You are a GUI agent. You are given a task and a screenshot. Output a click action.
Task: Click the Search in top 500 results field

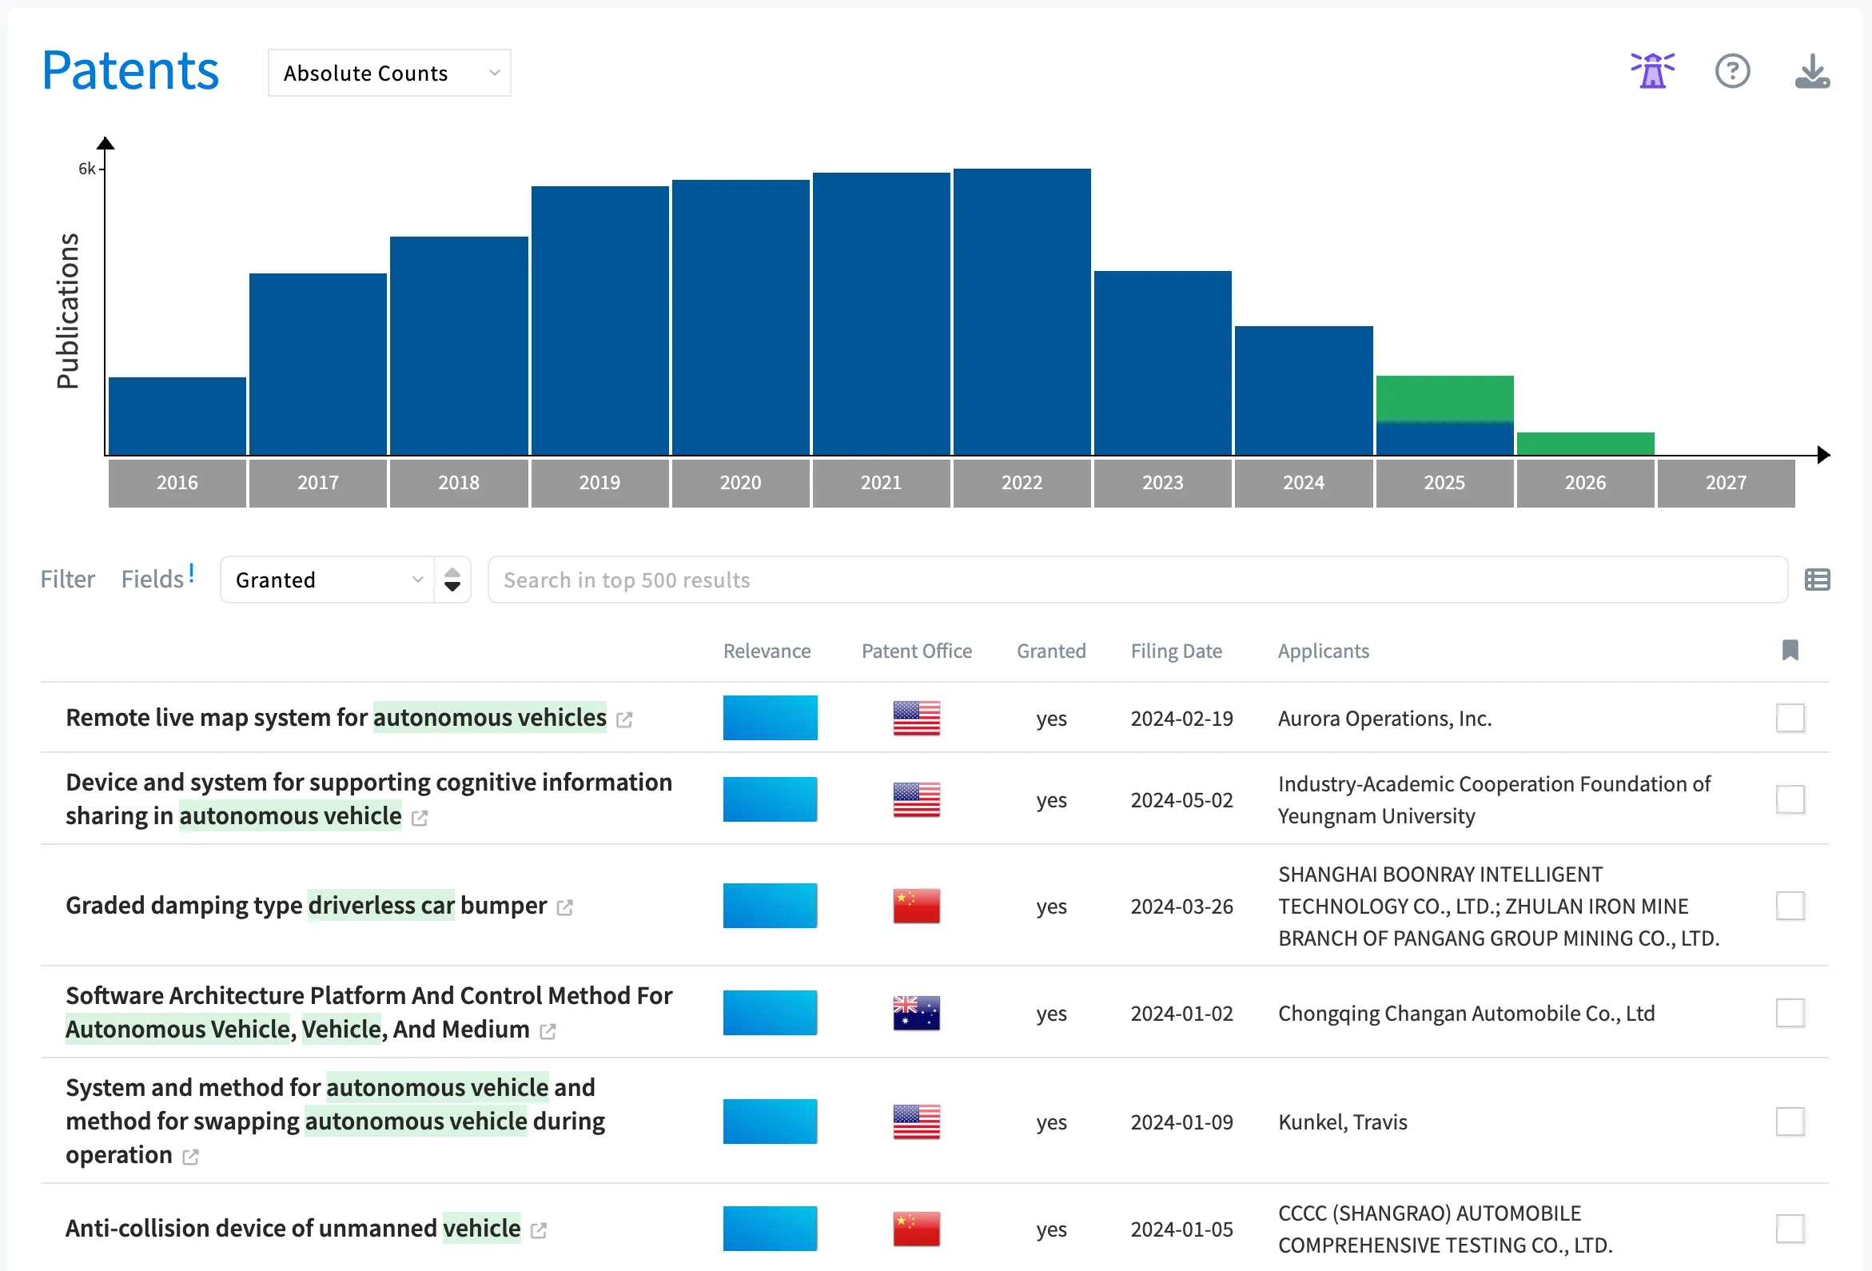[x=1136, y=579]
